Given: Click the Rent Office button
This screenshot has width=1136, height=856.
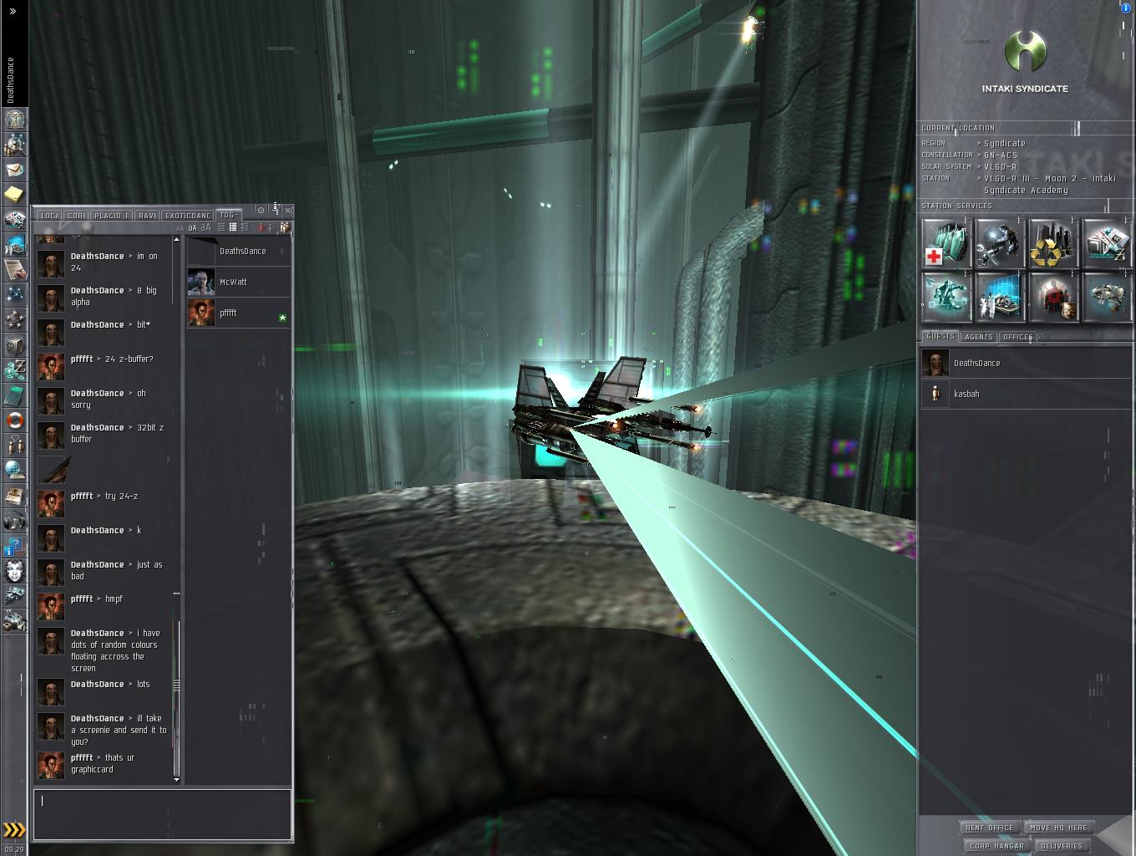Looking at the screenshot, I should [x=990, y=828].
